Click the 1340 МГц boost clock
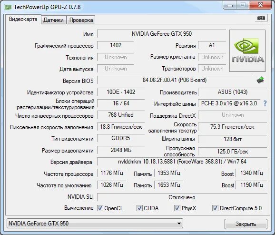This screenshot has width=275, height=235. 252,173
